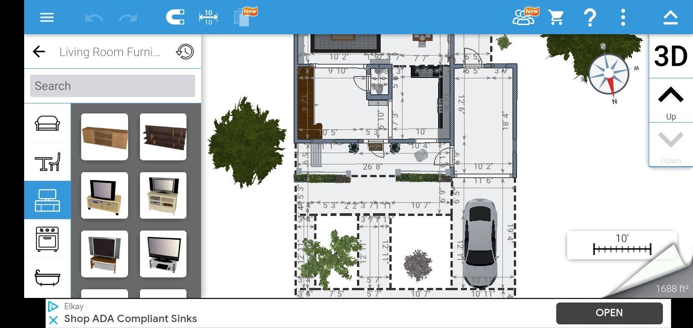Viewport: 693px width, 328px height.
Task: Select the sofa seating category
Action: click(47, 122)
